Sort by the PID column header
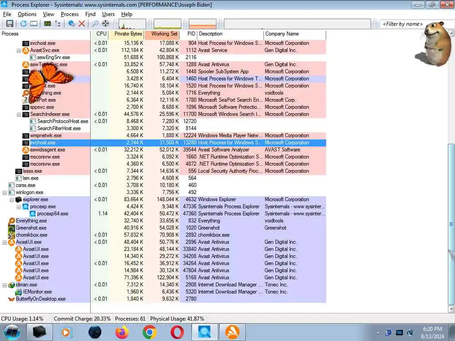 [188, 34]
